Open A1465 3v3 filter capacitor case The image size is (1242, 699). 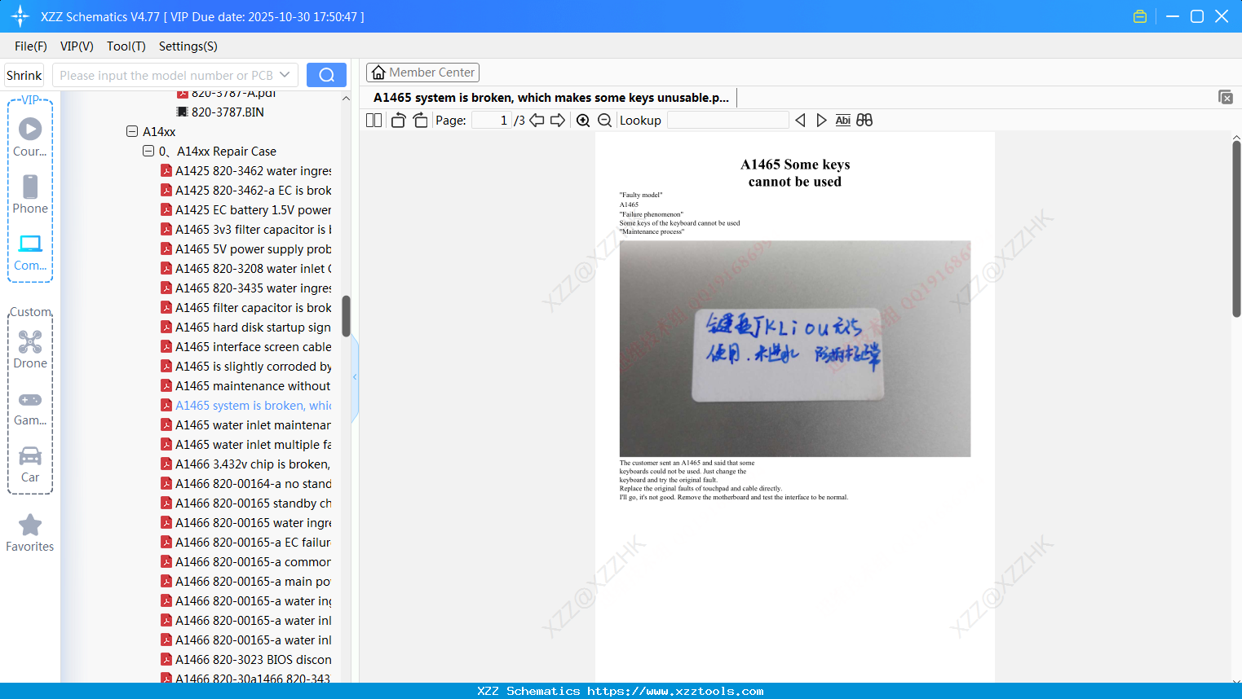pos(246,229)
